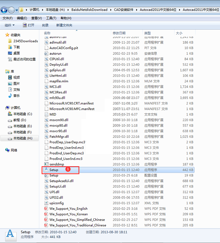This screenshot has height=243, width=220.
Task: Select the MID text document
Action: click(x=50, y=114)
